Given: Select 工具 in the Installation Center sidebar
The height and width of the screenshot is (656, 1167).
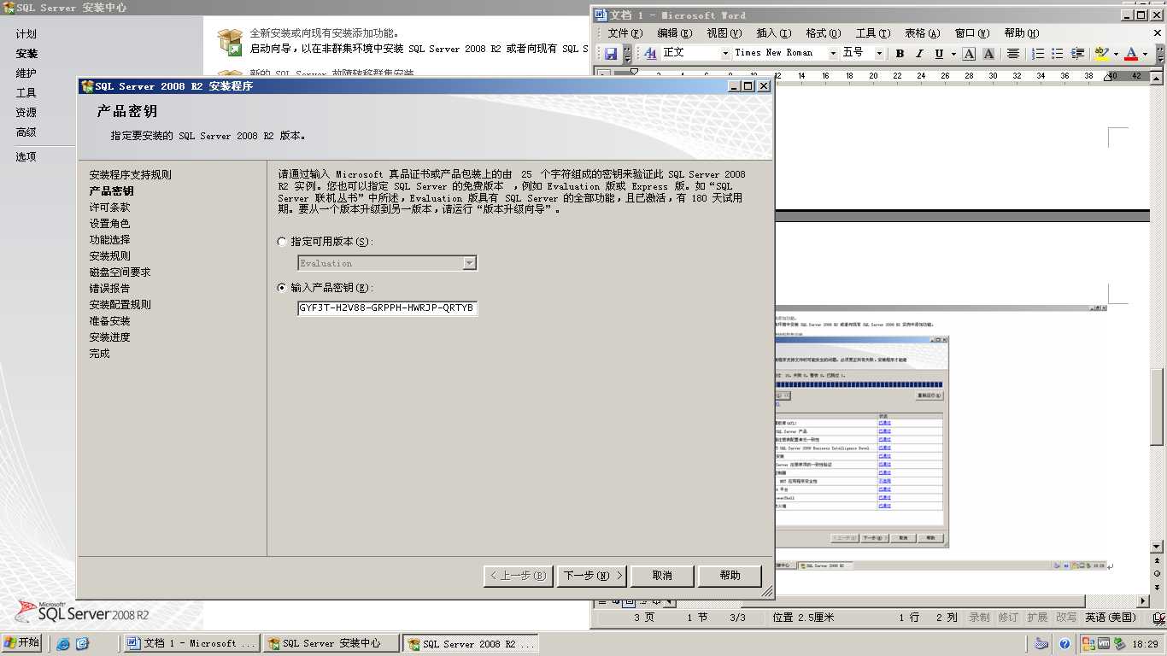Looking at the screenshot, I should click(x=26, y=93).
